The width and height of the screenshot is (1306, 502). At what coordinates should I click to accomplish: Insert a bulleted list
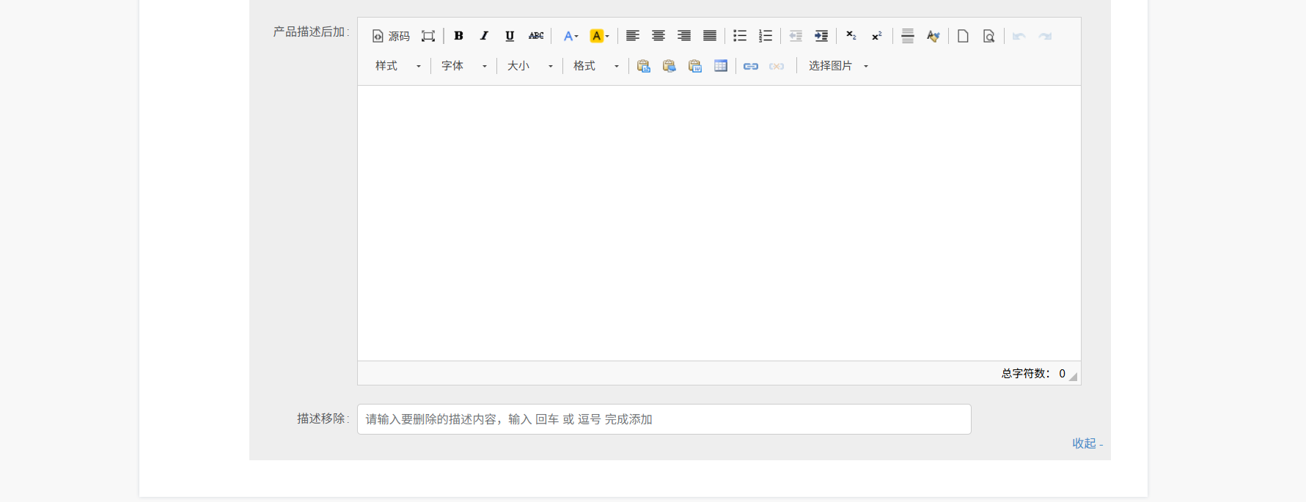pos(740,36)
